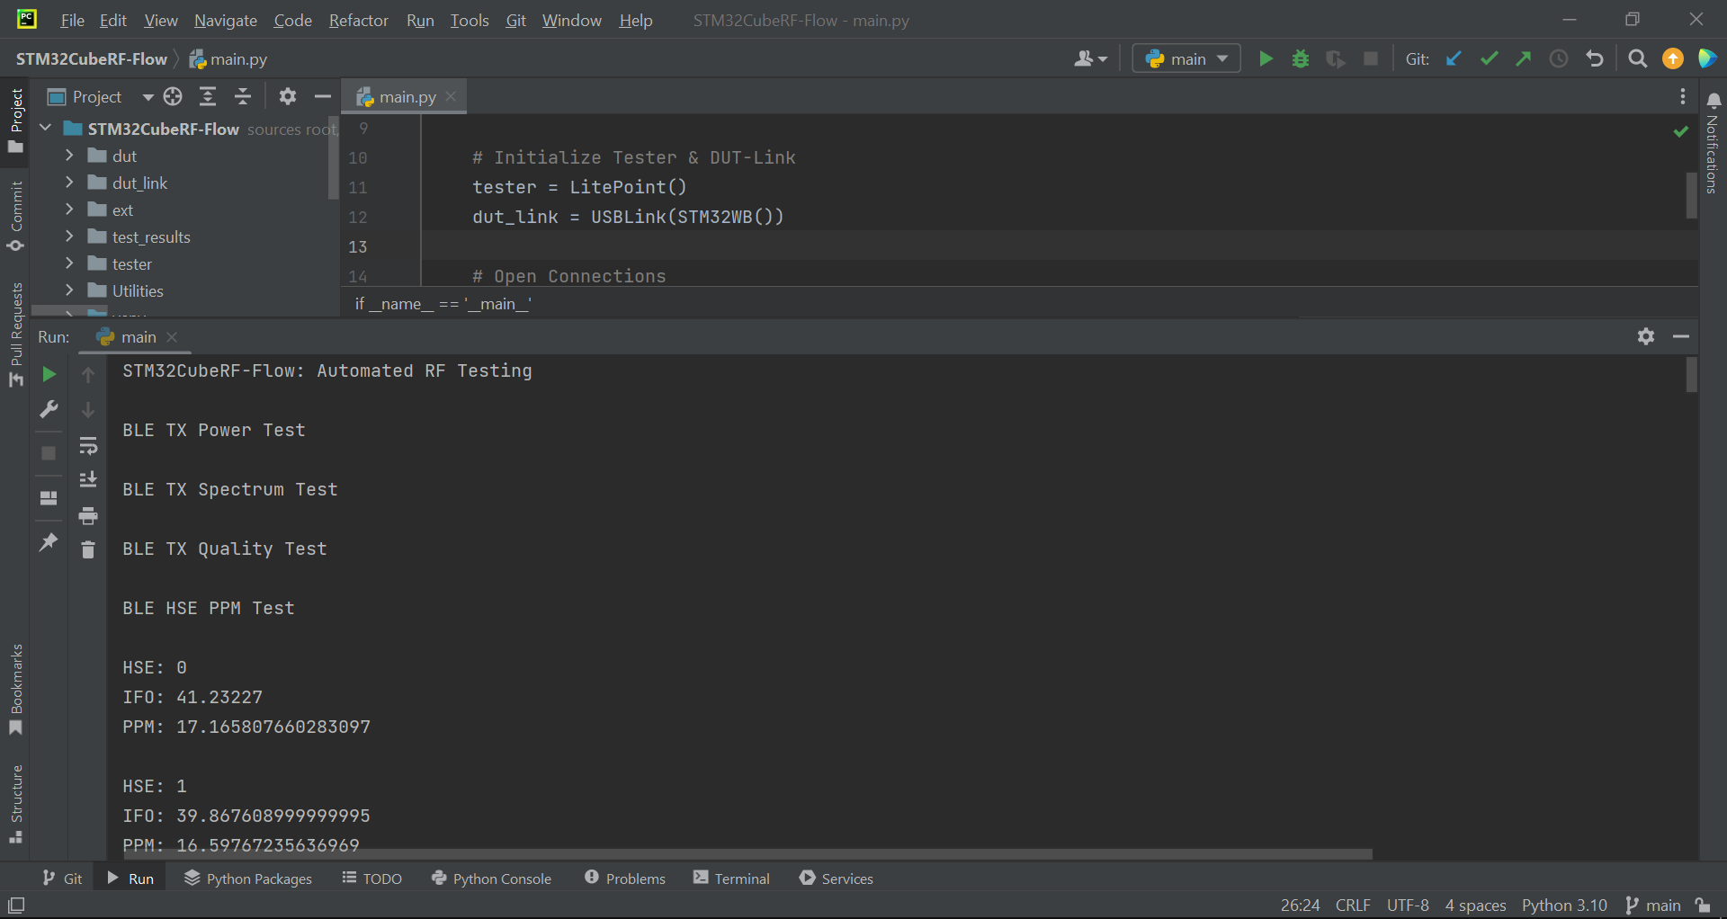This screenshot has width=1727, height=919.
Task: Select opened file with crosshair icon in Project panel
Action: tap(174, 96)
